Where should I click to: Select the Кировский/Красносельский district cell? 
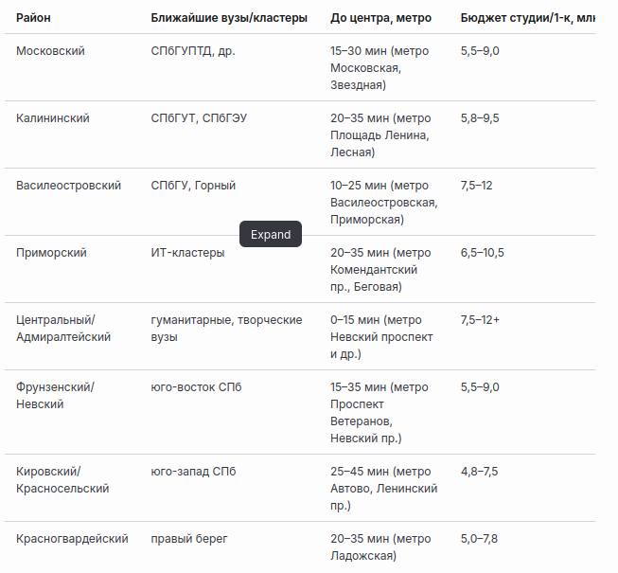[x=62, y=480]
